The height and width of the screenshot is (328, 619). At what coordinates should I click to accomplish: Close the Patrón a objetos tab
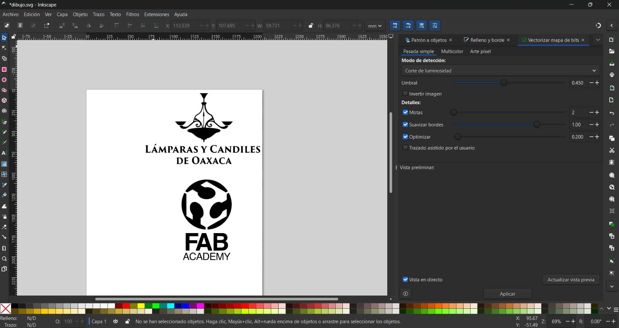(451, 40)
